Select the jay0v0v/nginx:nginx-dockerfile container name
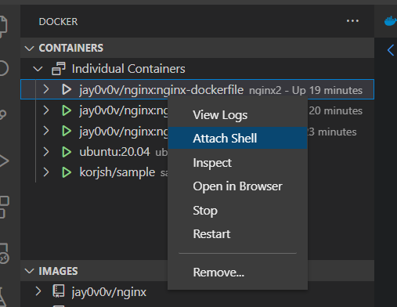Viewport: 397px width, 307px height. pyautogui.click(x=161, y=90)
